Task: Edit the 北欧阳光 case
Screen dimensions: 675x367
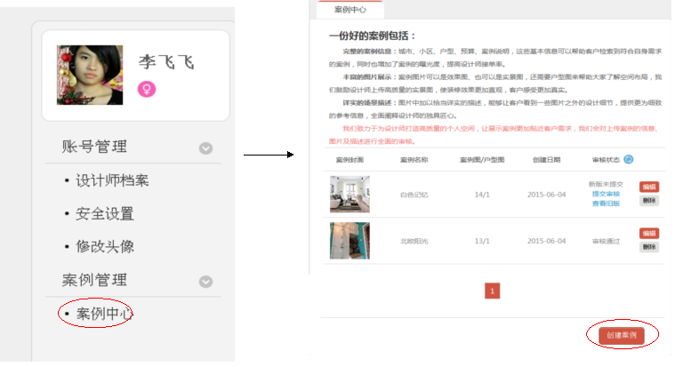Action: pyautogui.click(x=649, y=234)
